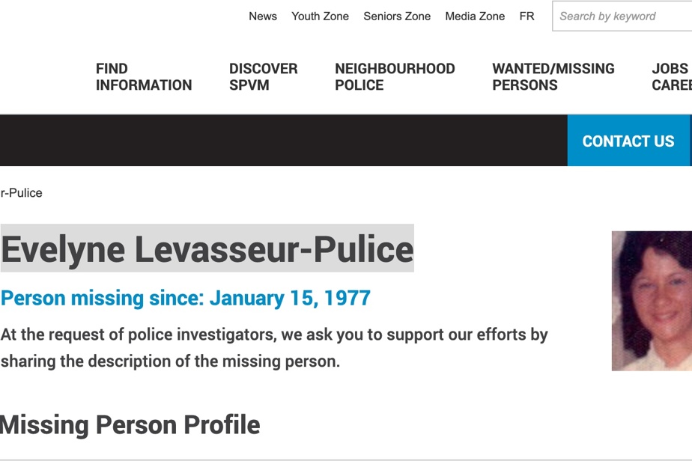Screen dimensions: 692x461
Task: Open the Jobs and Careers menu
Action: tap(672, 77)
